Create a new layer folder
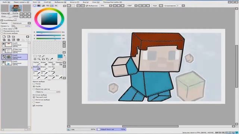Image resolution: width=239 pixels, height=134 pixels. pos(13,36)
